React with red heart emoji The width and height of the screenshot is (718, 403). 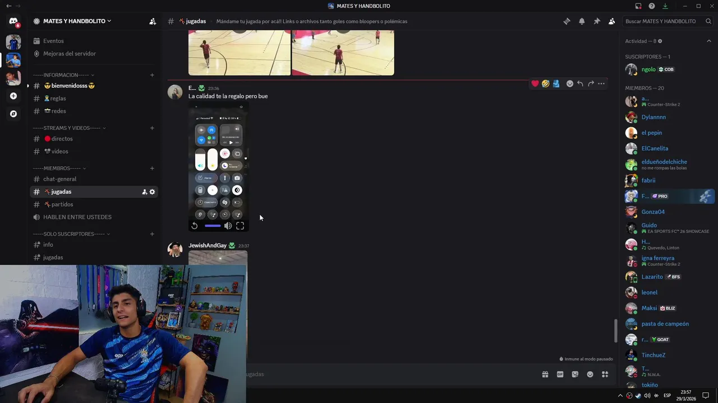tap(535, 83)
